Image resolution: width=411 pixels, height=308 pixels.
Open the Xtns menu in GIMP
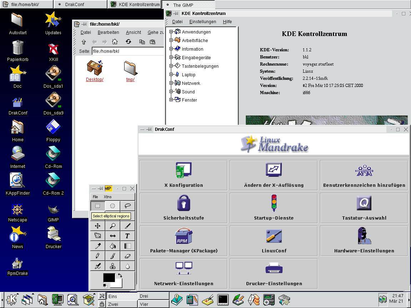point(107,197)
